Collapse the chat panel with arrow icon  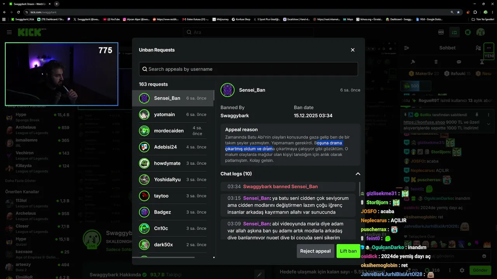coord(407,48)
